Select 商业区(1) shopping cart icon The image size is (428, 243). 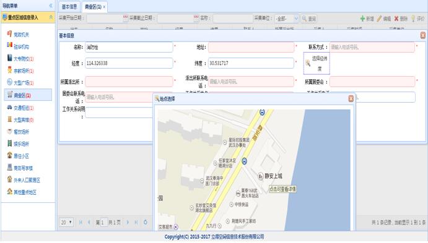(10, 95)
